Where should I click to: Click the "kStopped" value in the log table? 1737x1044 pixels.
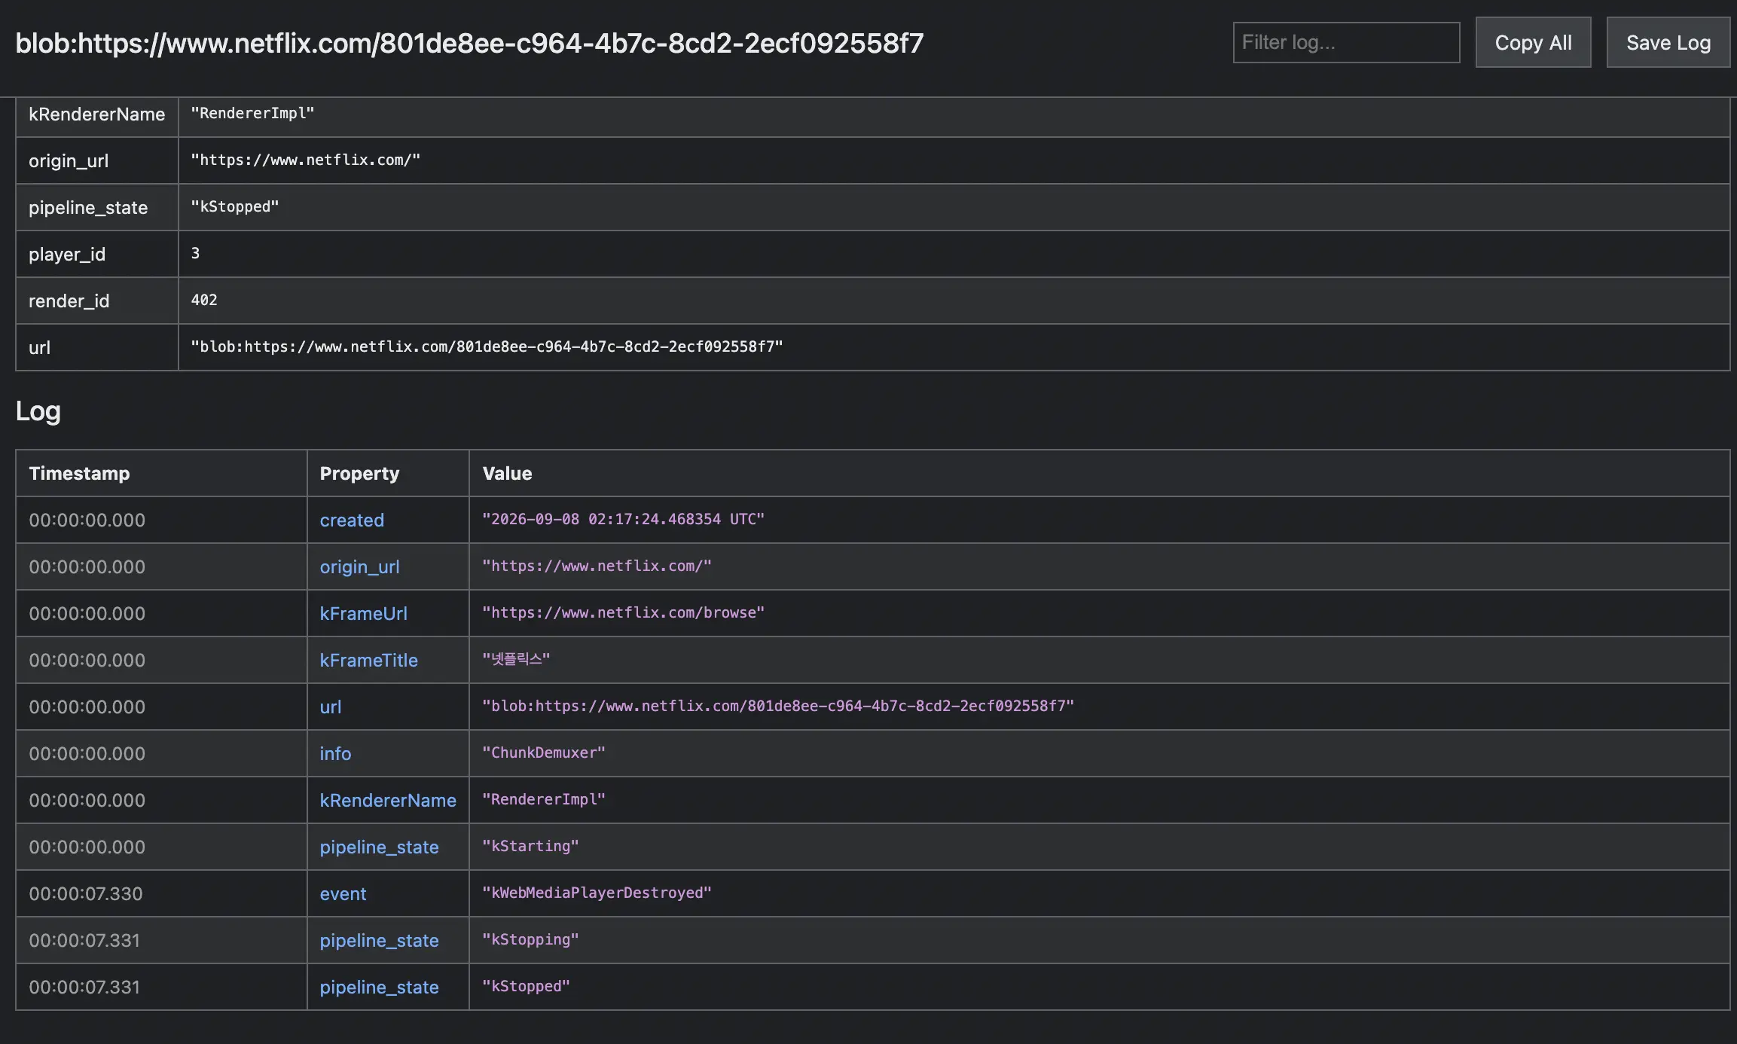[x=526, y=986]
